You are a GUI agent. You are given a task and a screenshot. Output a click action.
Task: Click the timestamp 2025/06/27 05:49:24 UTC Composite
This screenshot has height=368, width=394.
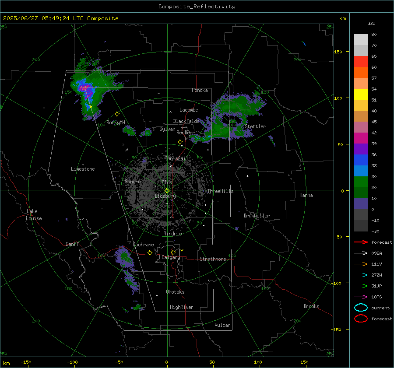point(61,18)
